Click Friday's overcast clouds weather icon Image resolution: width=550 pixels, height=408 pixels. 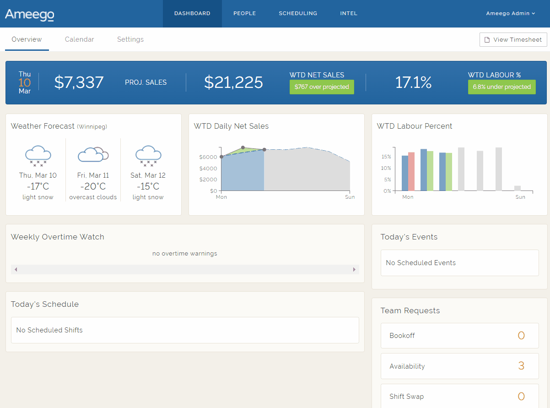[x=93, y=154]
